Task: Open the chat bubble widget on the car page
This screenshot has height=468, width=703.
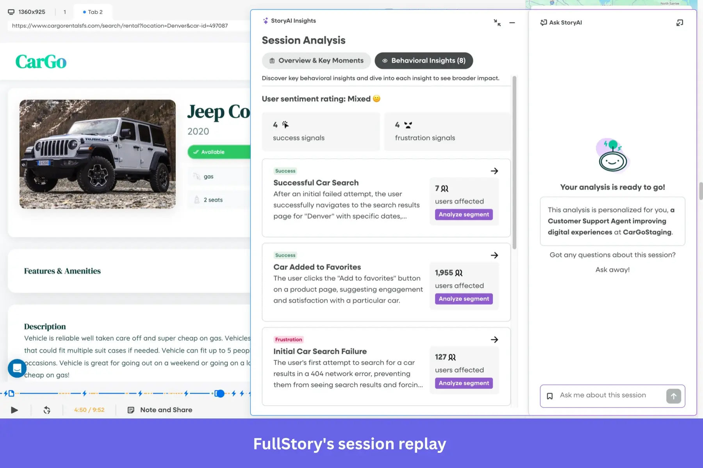Action: click(x=17, y=368)
